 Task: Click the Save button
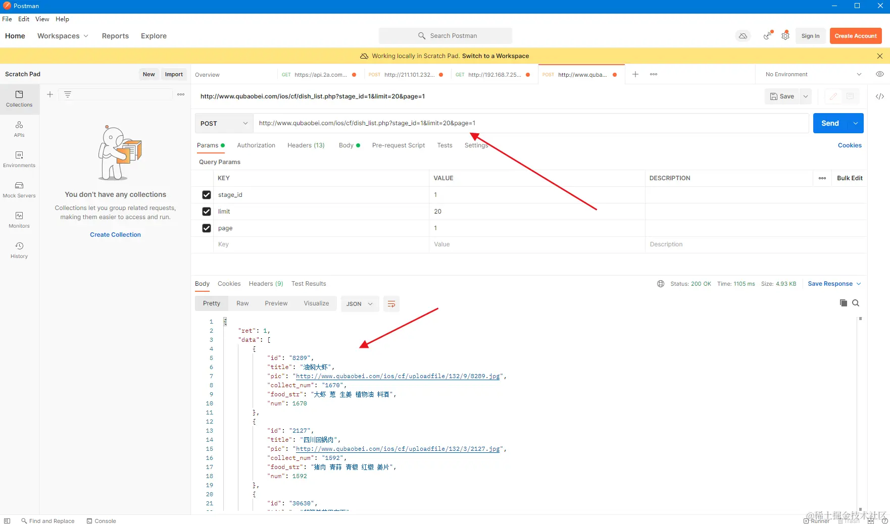coord(782,96)
